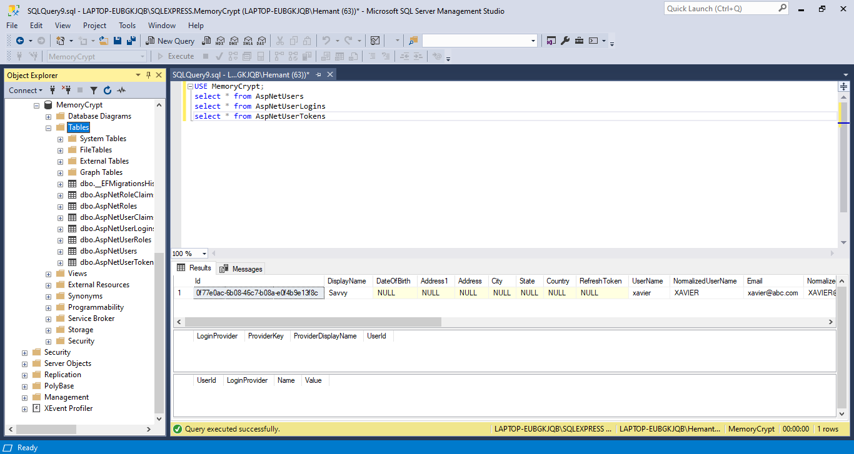
Task: Start an Analysis Services DAX query
Action: point(261,41)
